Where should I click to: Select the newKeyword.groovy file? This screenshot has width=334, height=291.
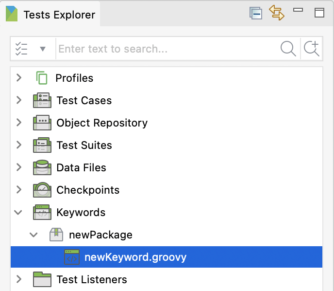(x=135, y=257)
